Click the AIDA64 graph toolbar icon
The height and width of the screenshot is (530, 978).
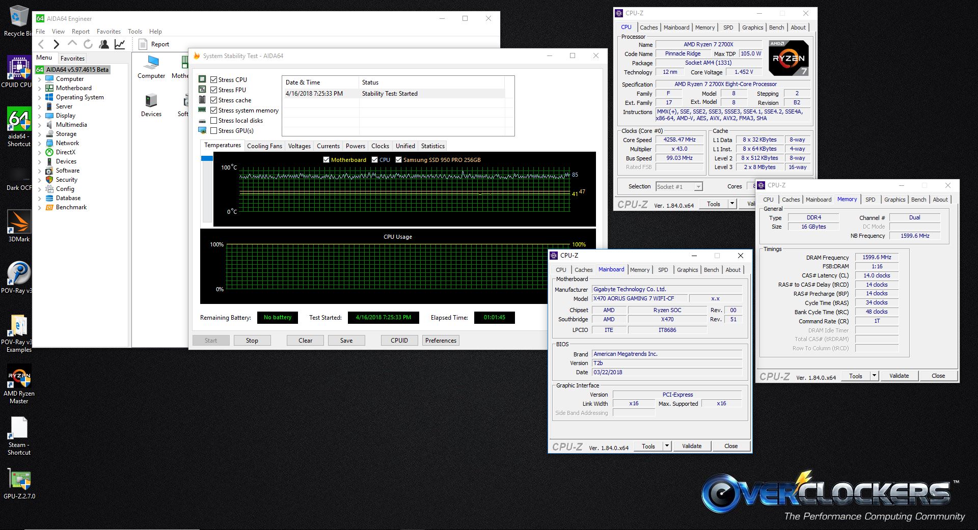(x=120, y=44)
